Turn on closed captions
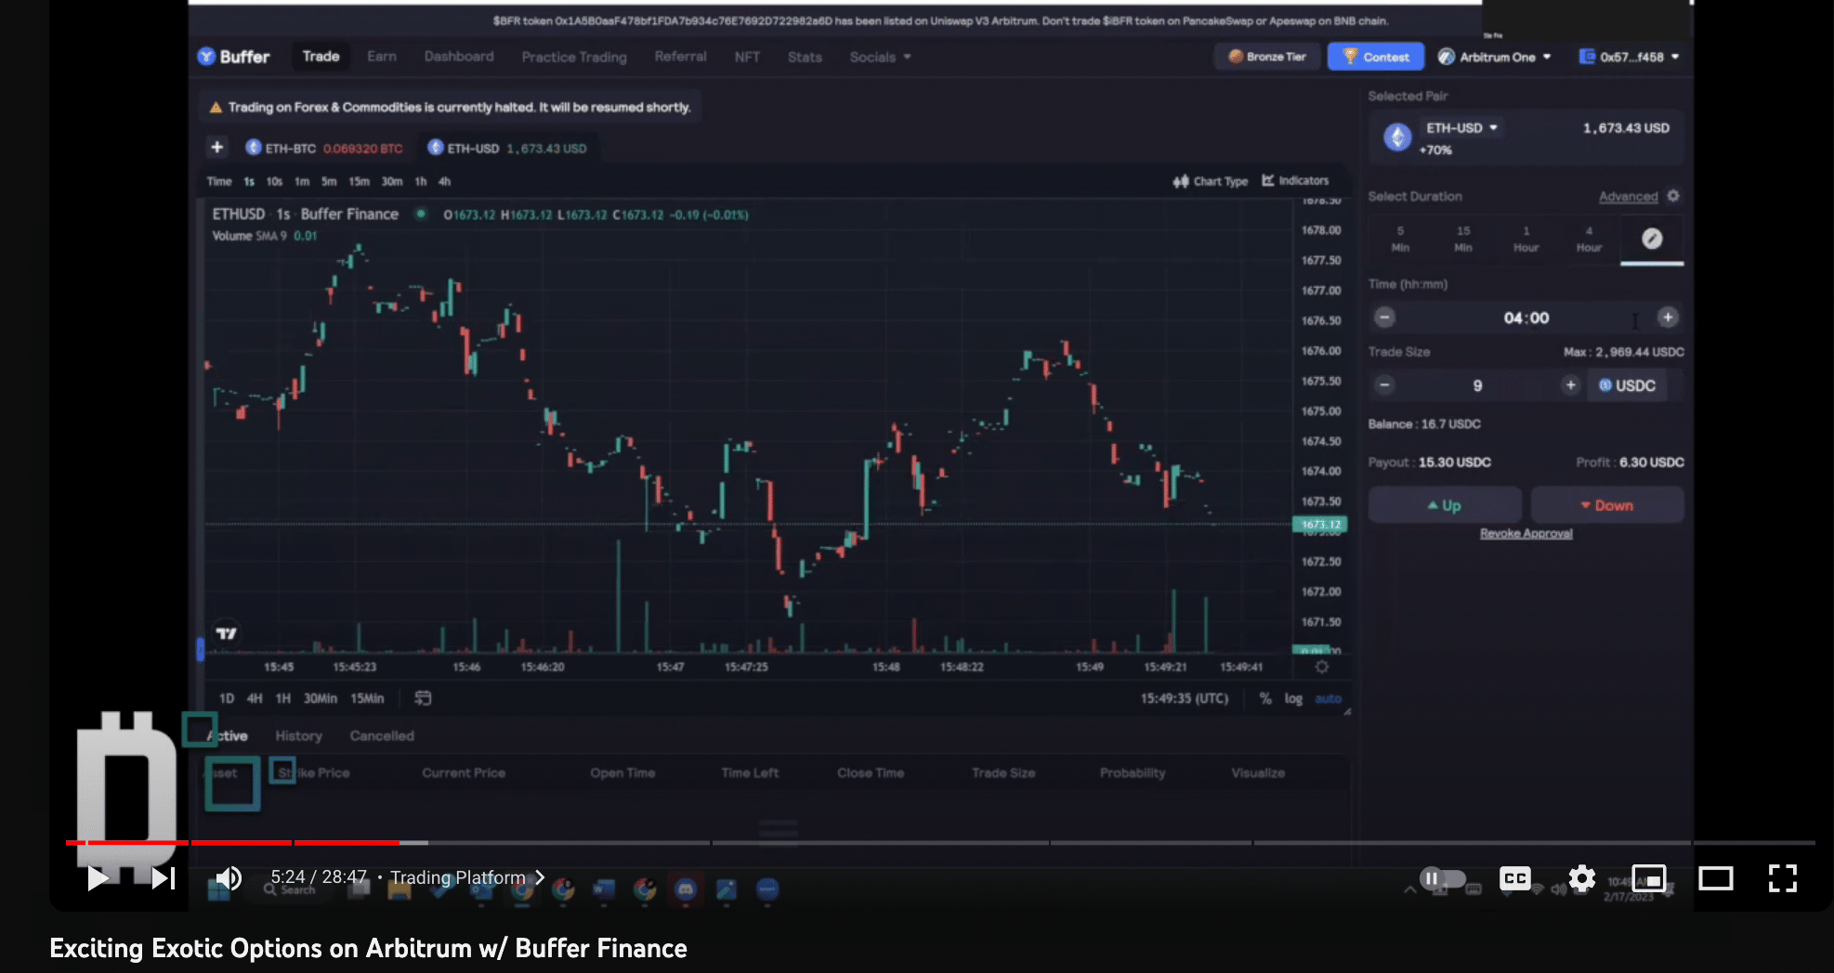Viewport: 1834px width, 973px height. (1514, 877)
